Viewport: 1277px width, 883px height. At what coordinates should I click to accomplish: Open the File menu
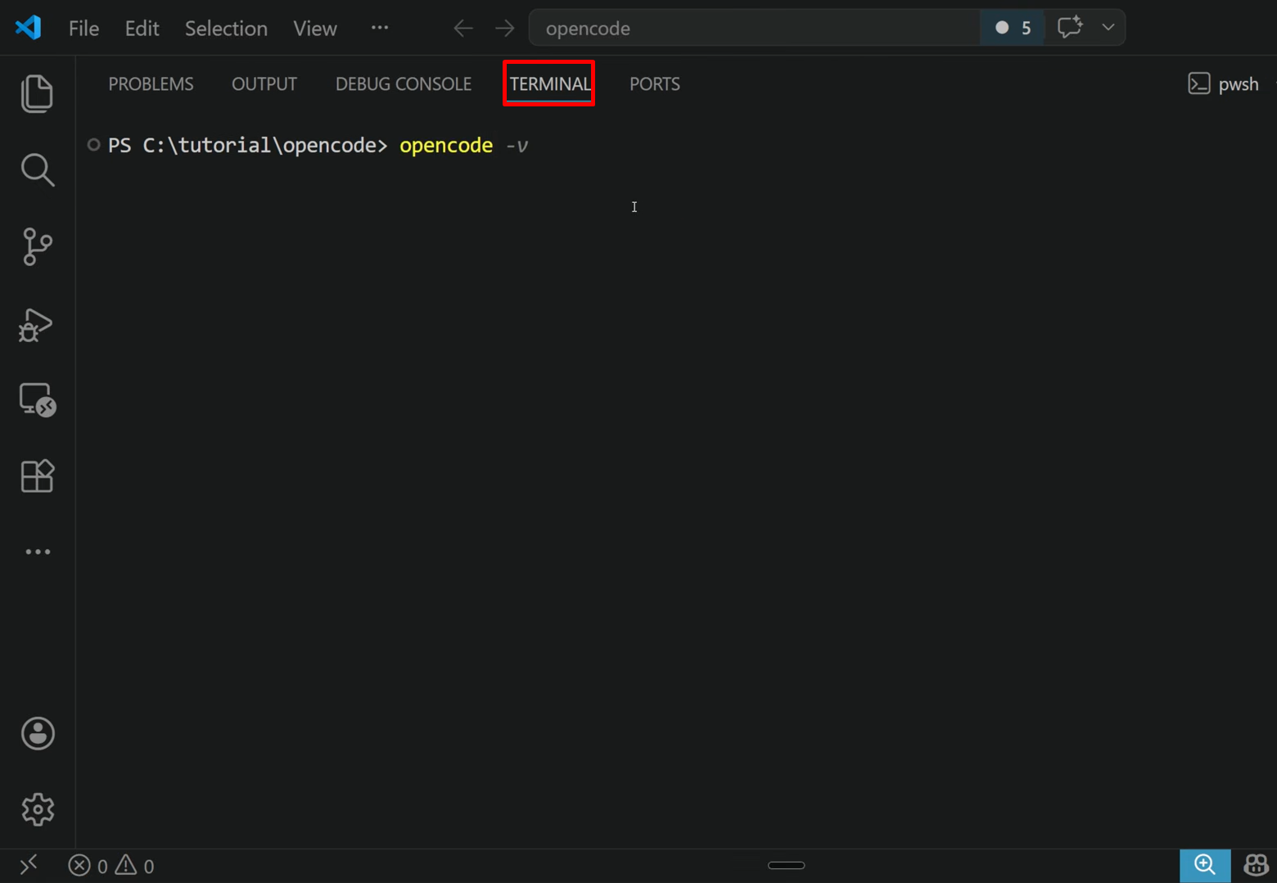(84, 28)
